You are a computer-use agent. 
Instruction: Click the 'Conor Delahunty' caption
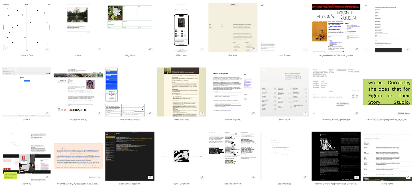click(182, 184)
